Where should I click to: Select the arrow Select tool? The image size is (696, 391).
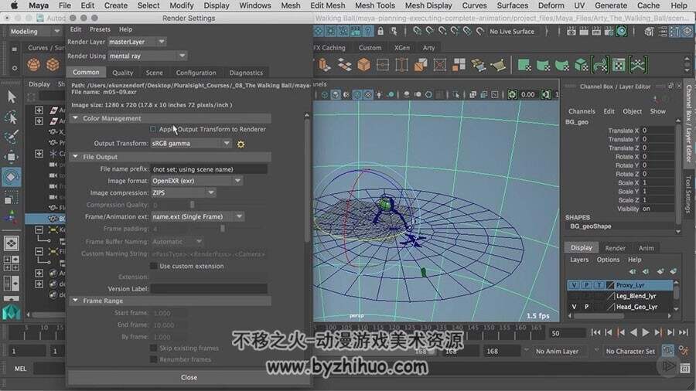[x=12, y=97]
